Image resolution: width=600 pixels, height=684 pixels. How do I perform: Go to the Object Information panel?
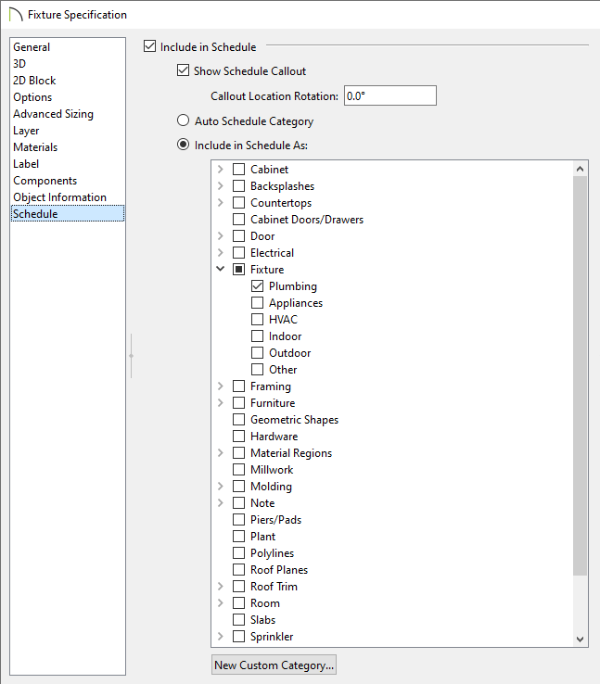coord(59,197)
